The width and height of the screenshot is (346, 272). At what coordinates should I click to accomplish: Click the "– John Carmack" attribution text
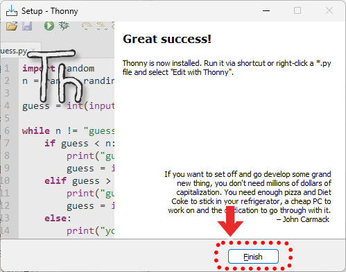(x=303, y=219)
